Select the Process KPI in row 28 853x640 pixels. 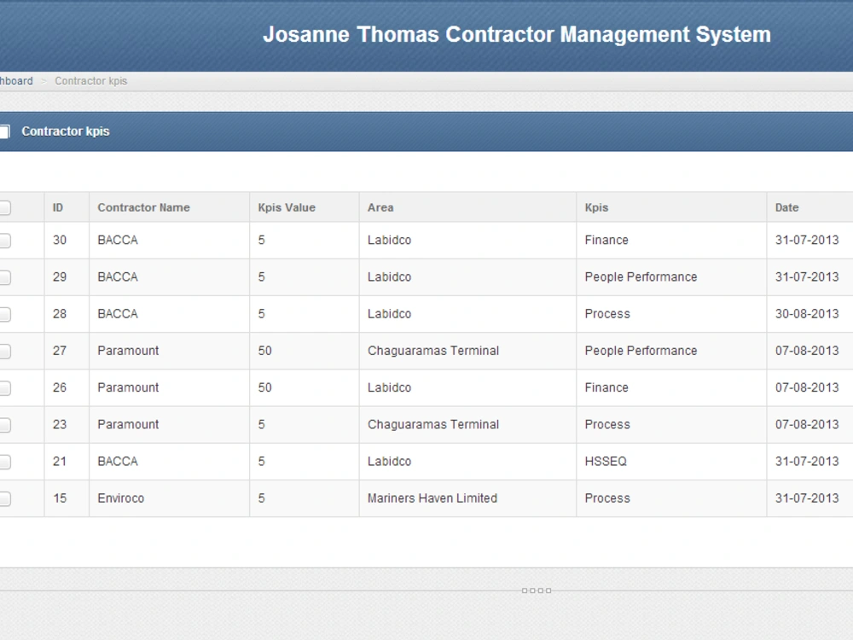pyautogui.click(x=607, y=314)
